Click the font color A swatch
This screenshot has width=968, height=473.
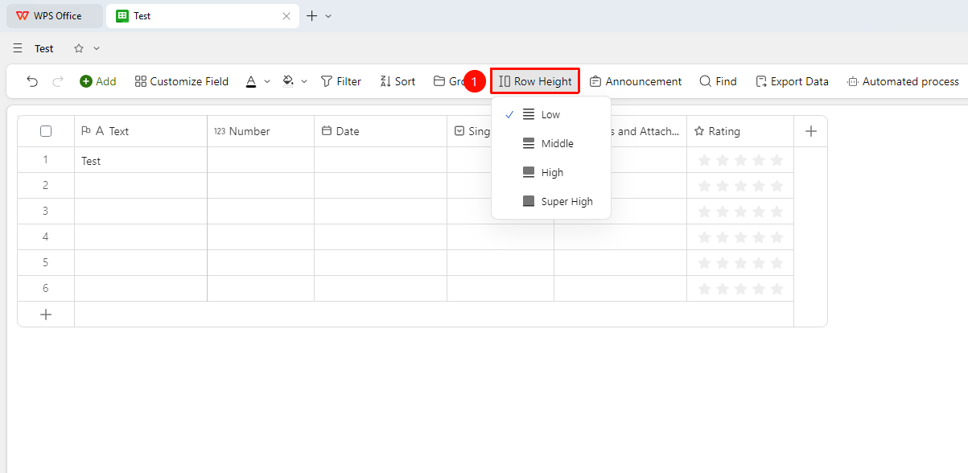(x=251, y=81)
